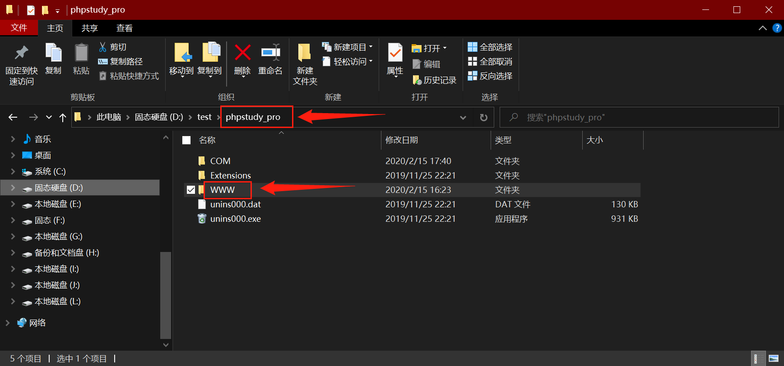Click test in the address path
This screenshot has height=366, width=784.
pos(204,117)
